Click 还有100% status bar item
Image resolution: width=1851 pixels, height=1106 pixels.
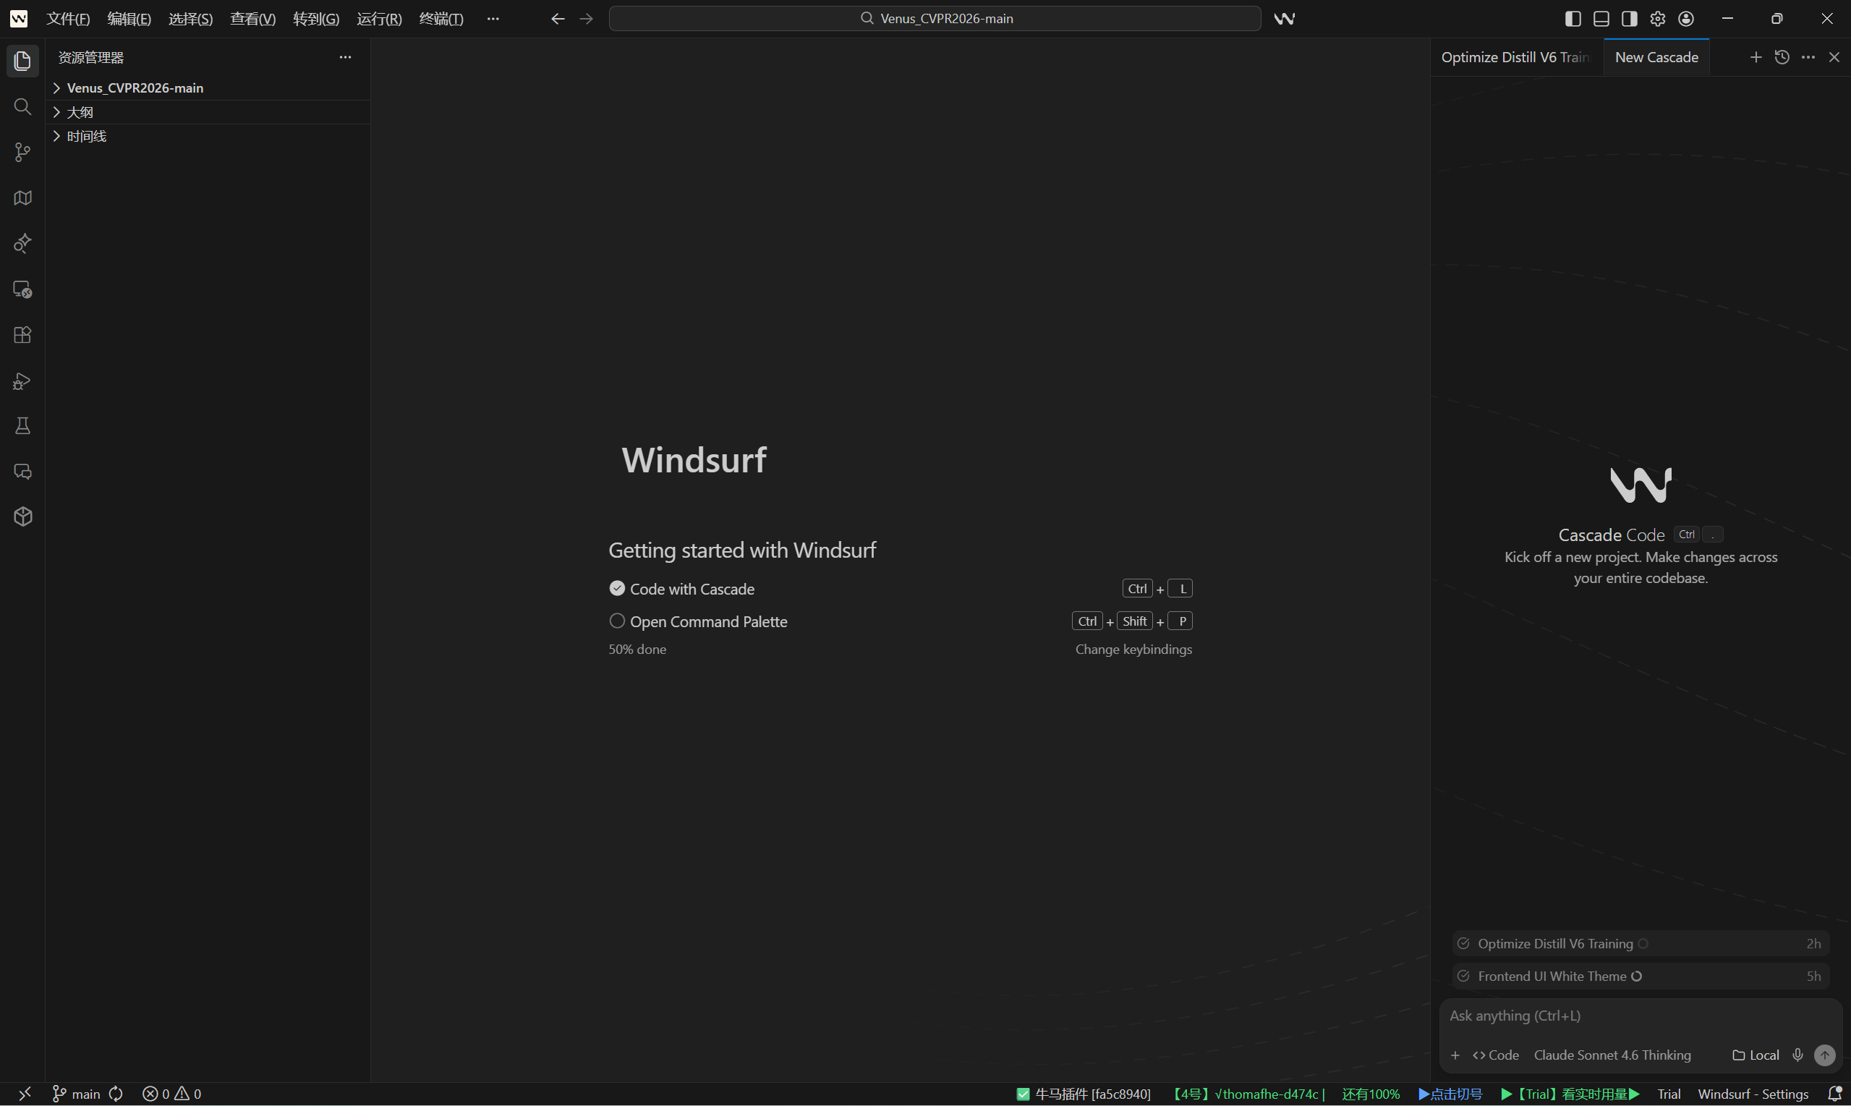coord(1371,1094)
